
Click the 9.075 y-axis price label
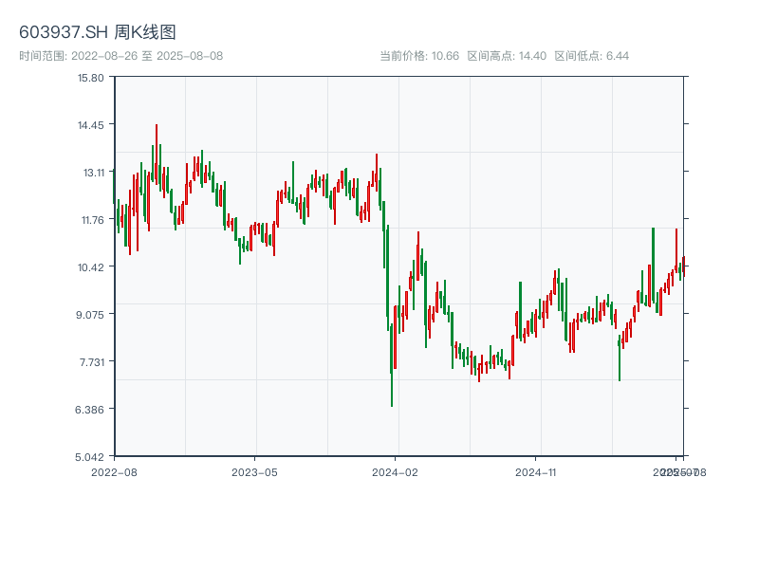pos(90,314)
